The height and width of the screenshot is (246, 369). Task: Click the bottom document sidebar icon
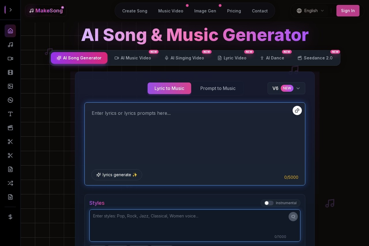[x=10, y=197]
